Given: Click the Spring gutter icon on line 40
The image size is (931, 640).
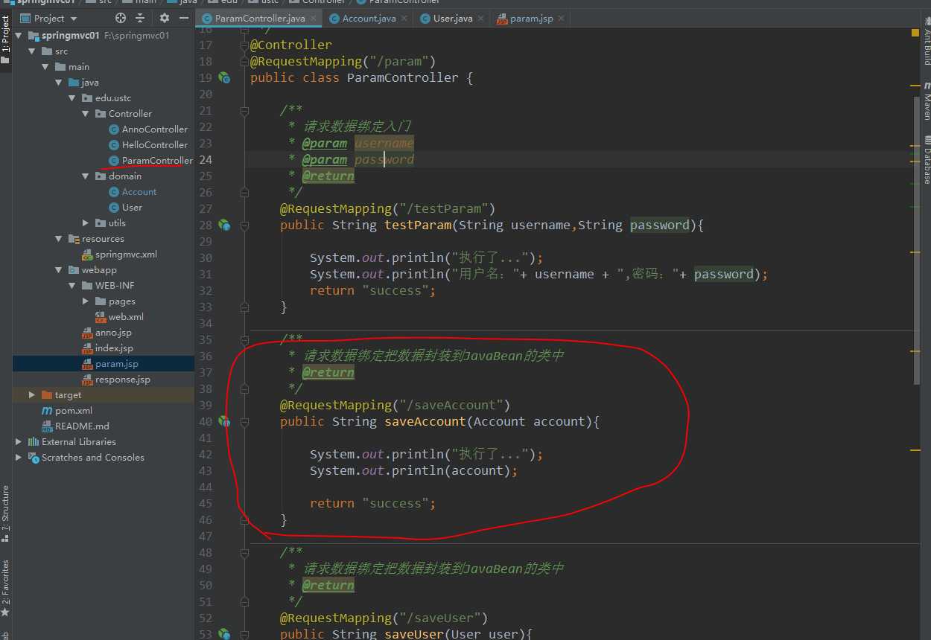Looking at the screenshot, I should 224,422.
